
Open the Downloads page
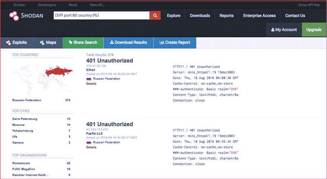200,16
